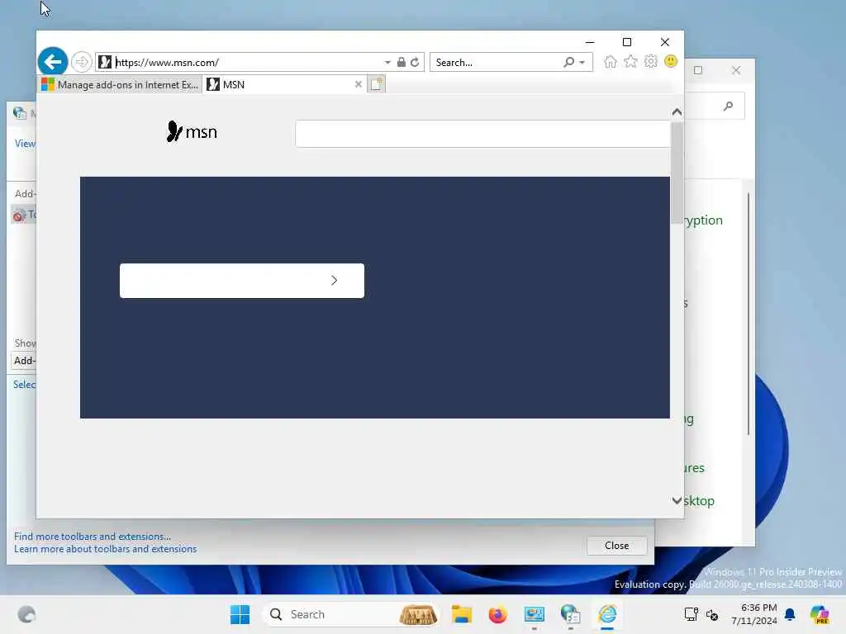
Task: Open the address bar autocomplete dropdown arrow
Action: click(x=387, y=63)
